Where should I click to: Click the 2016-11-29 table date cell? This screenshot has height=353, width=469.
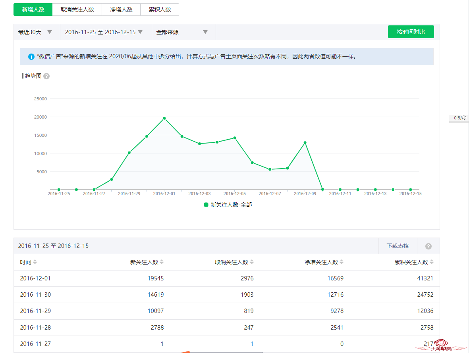(35, 311)
